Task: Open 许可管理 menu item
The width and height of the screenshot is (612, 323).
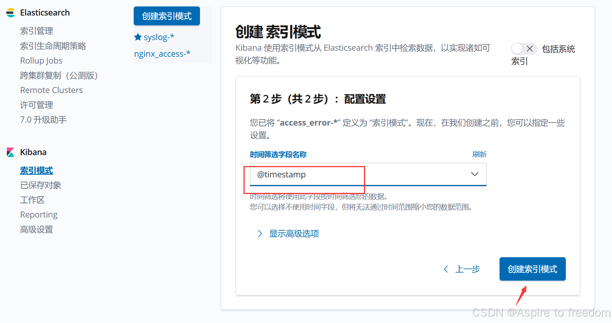Action: coord(36,105)
